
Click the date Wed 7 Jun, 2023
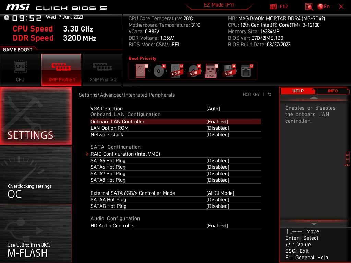pyautogui.click(x=64, y=17)
